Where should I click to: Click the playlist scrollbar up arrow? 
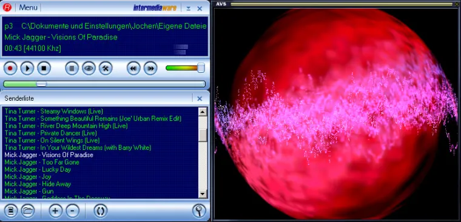[203, 112]
